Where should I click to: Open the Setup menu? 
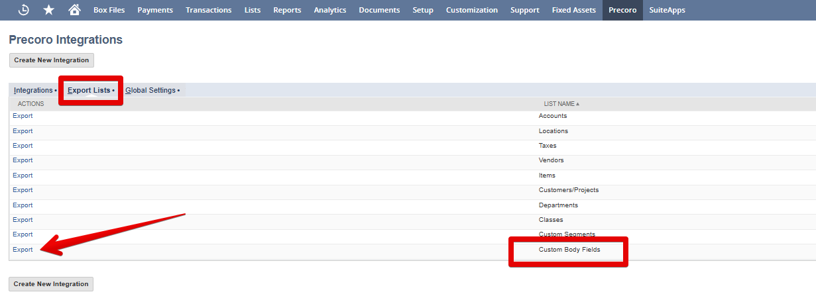click(423, 10)
